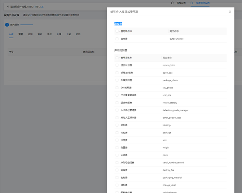
Task: Switch to the 入库 tab
Action: 11,34
